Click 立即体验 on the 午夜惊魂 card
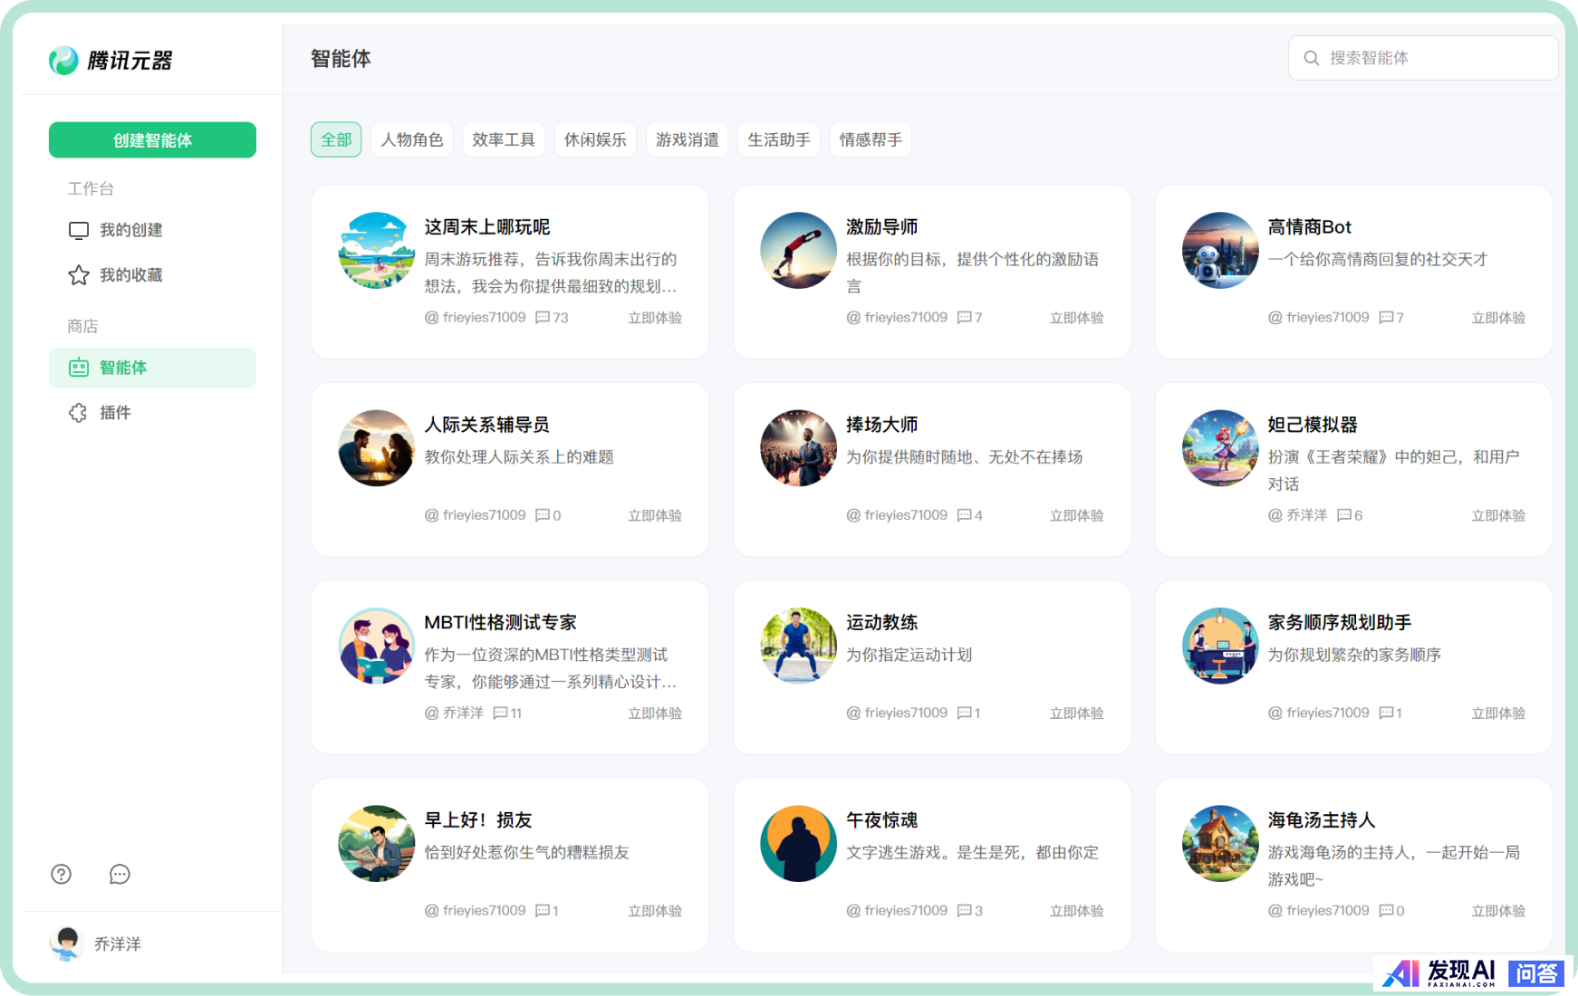 [x=1076, y=911]
